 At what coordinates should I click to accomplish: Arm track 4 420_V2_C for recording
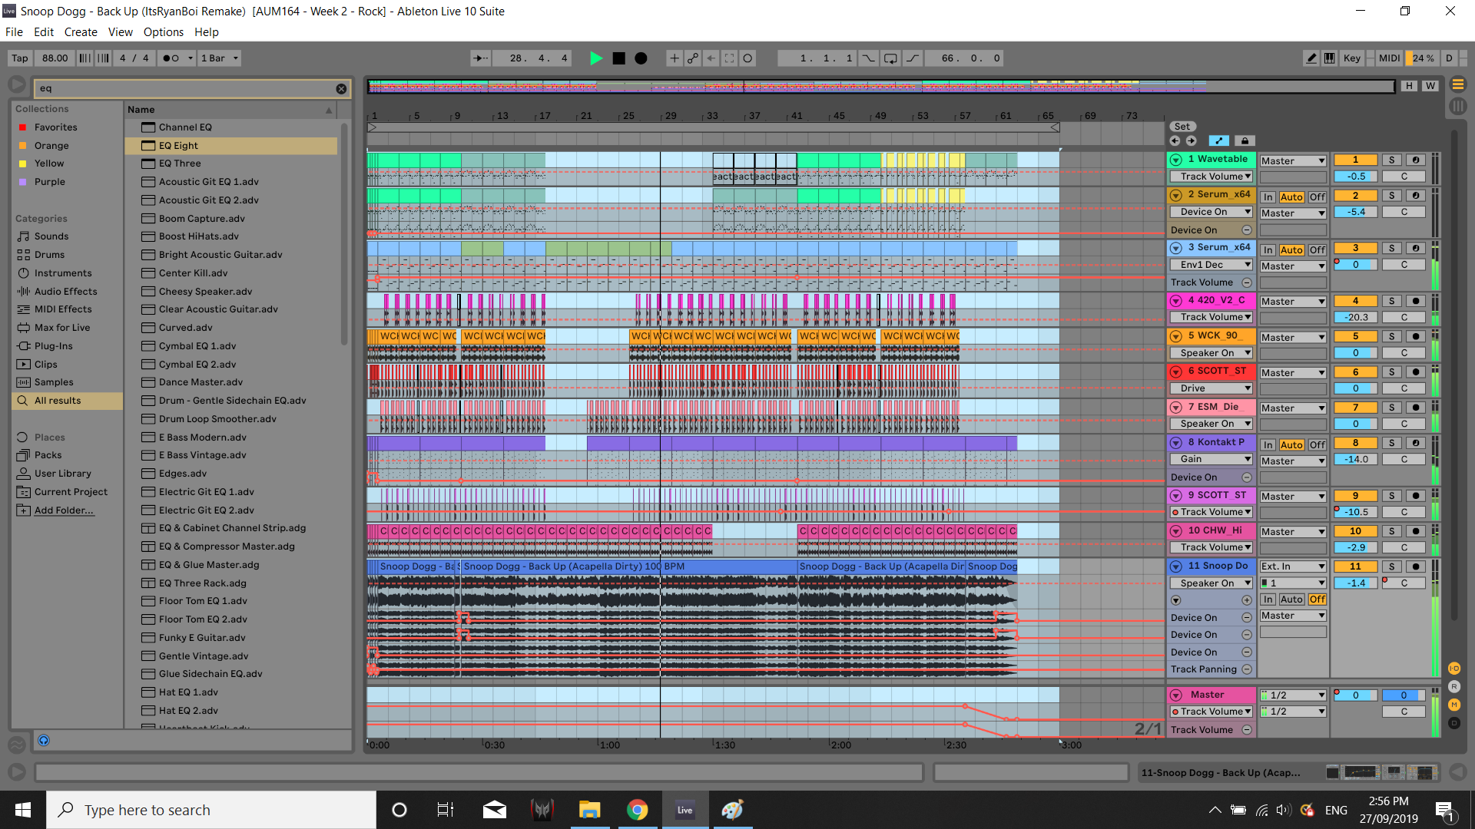click(x=1416, y=301)
